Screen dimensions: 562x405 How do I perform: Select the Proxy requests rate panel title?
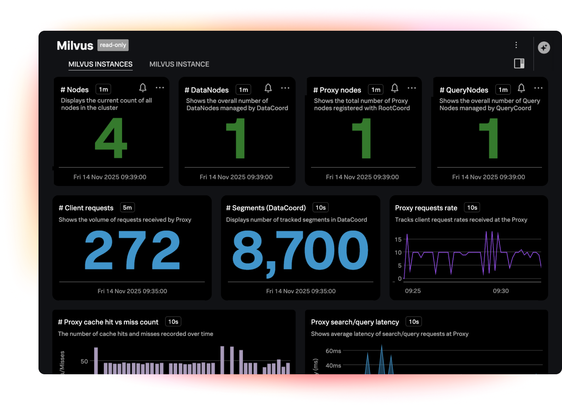(x=426, y=208)
